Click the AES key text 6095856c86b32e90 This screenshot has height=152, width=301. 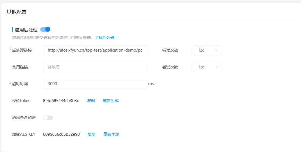61,134
